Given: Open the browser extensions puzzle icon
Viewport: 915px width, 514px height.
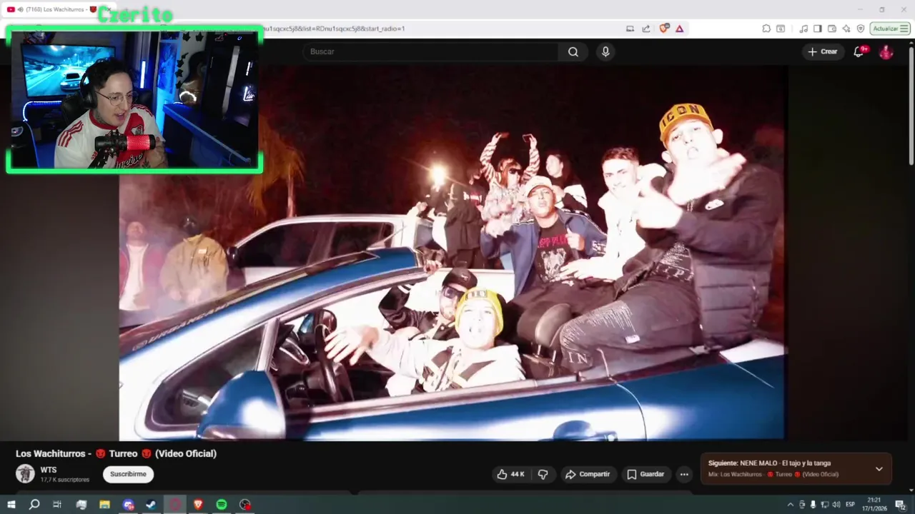Looking at the screenshot, I should coord(766,29).
